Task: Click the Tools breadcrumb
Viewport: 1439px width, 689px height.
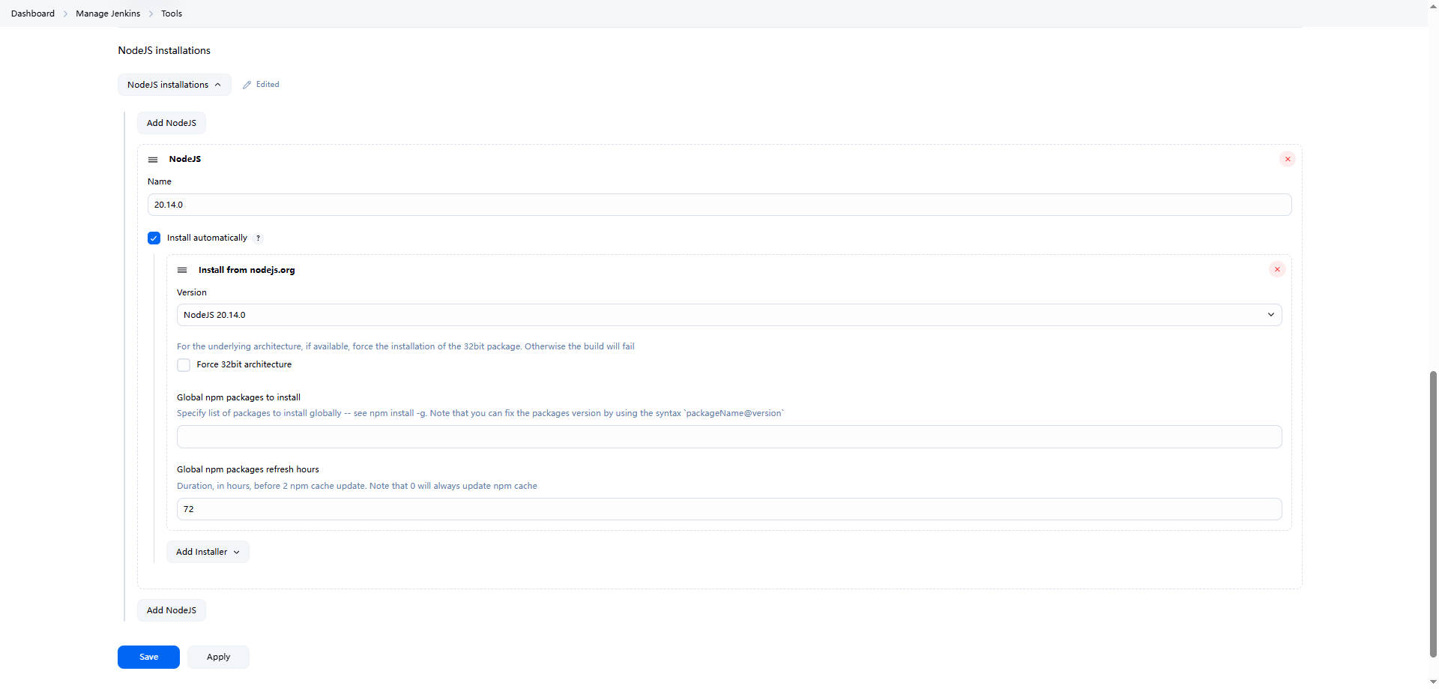Action: click(x=172, y=13)
